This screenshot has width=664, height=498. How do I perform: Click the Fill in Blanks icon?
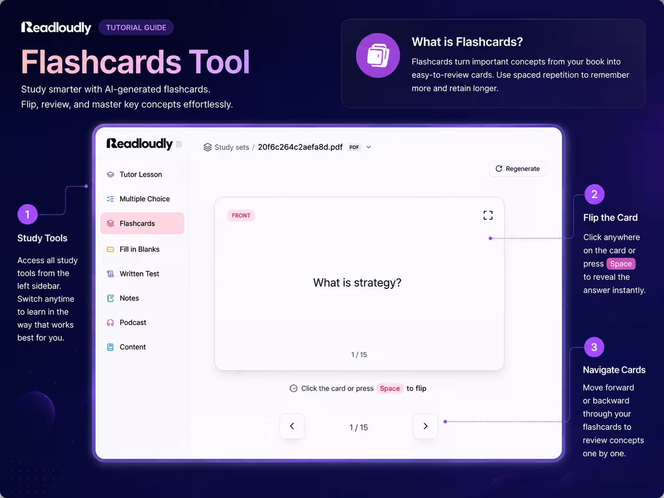[110, 249]
